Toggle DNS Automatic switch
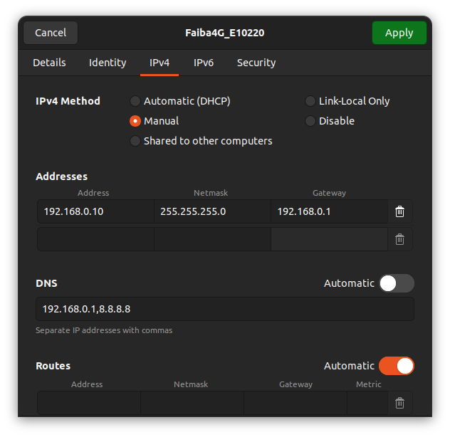This screenshot has width=450, height=437. click(397, 283)
